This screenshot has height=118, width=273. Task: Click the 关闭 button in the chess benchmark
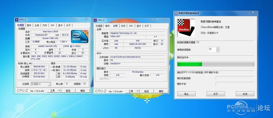(x=245, y=94)
